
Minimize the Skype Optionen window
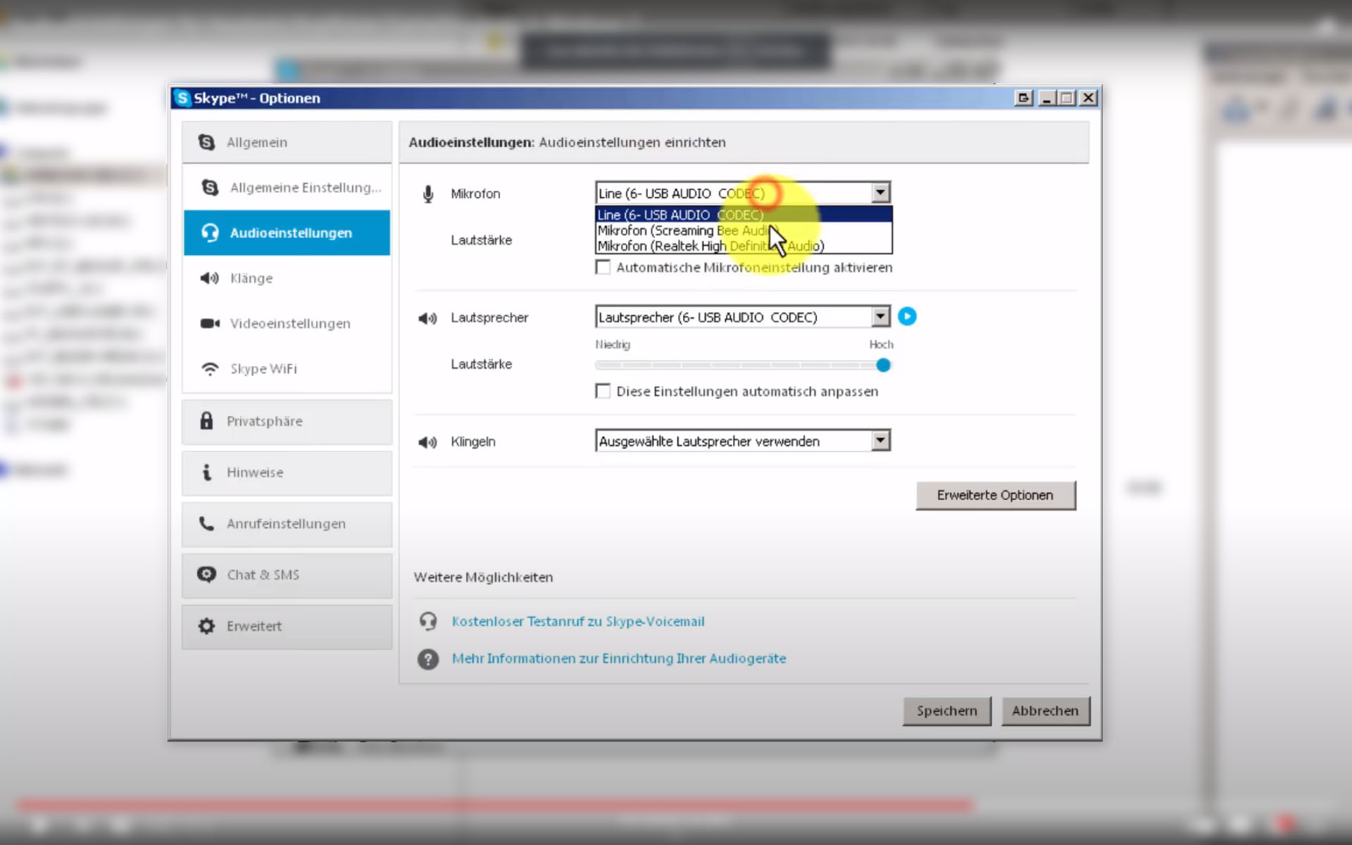[1046, 98]
